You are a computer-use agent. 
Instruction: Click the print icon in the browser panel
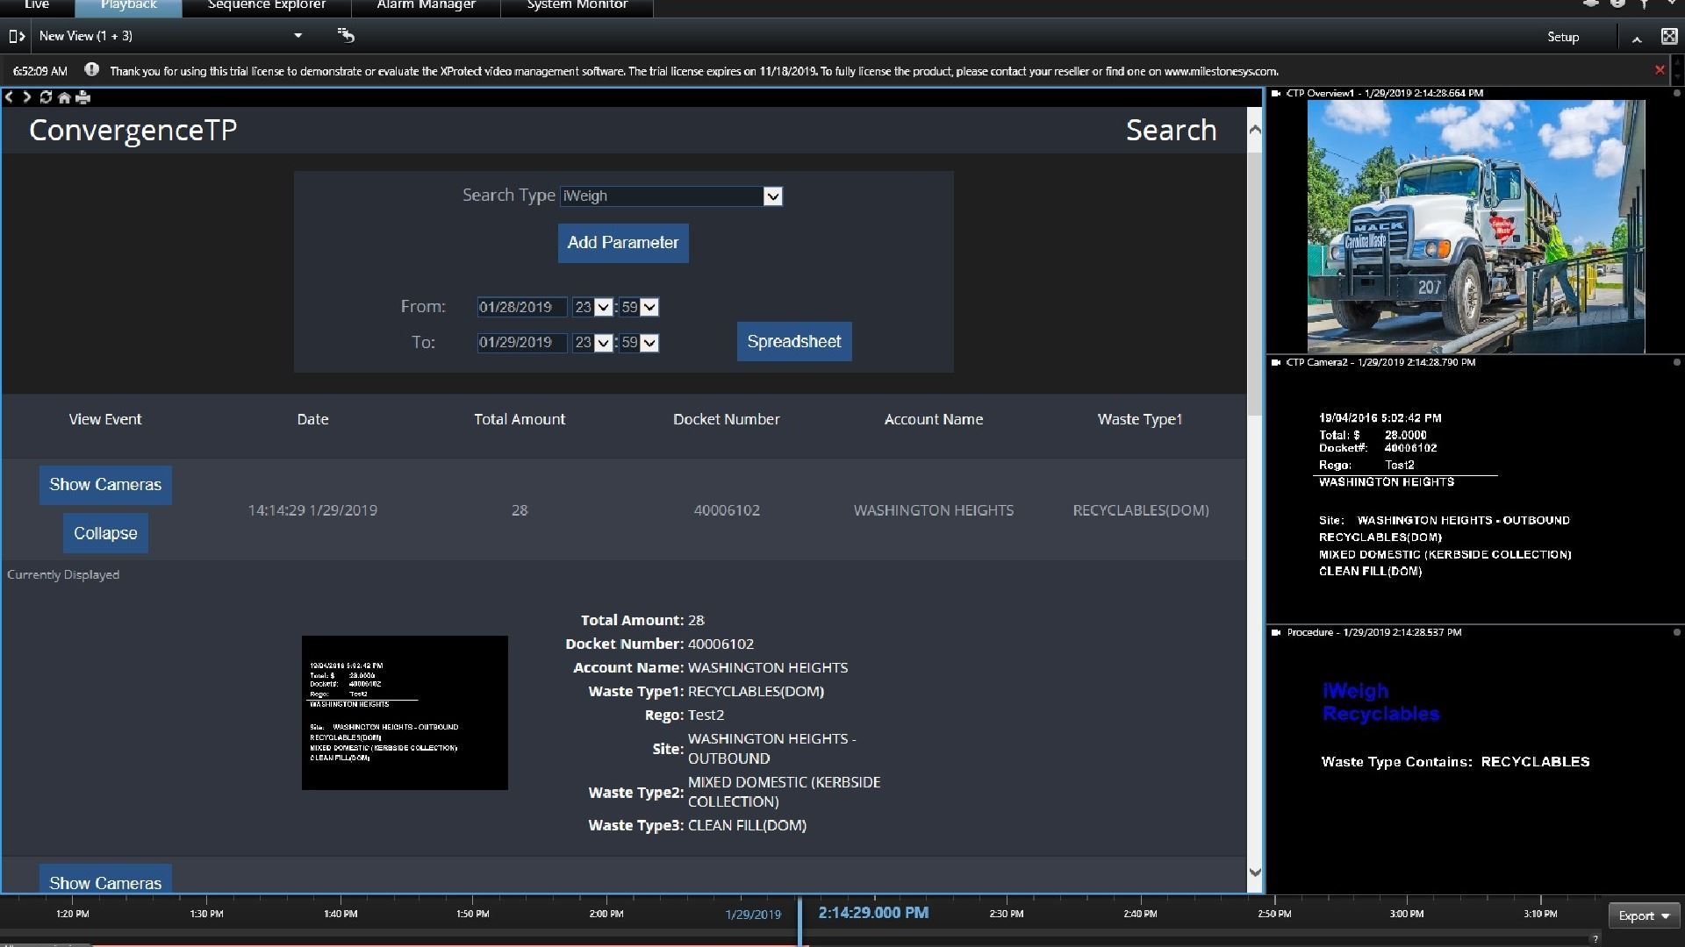click(83, 97)
